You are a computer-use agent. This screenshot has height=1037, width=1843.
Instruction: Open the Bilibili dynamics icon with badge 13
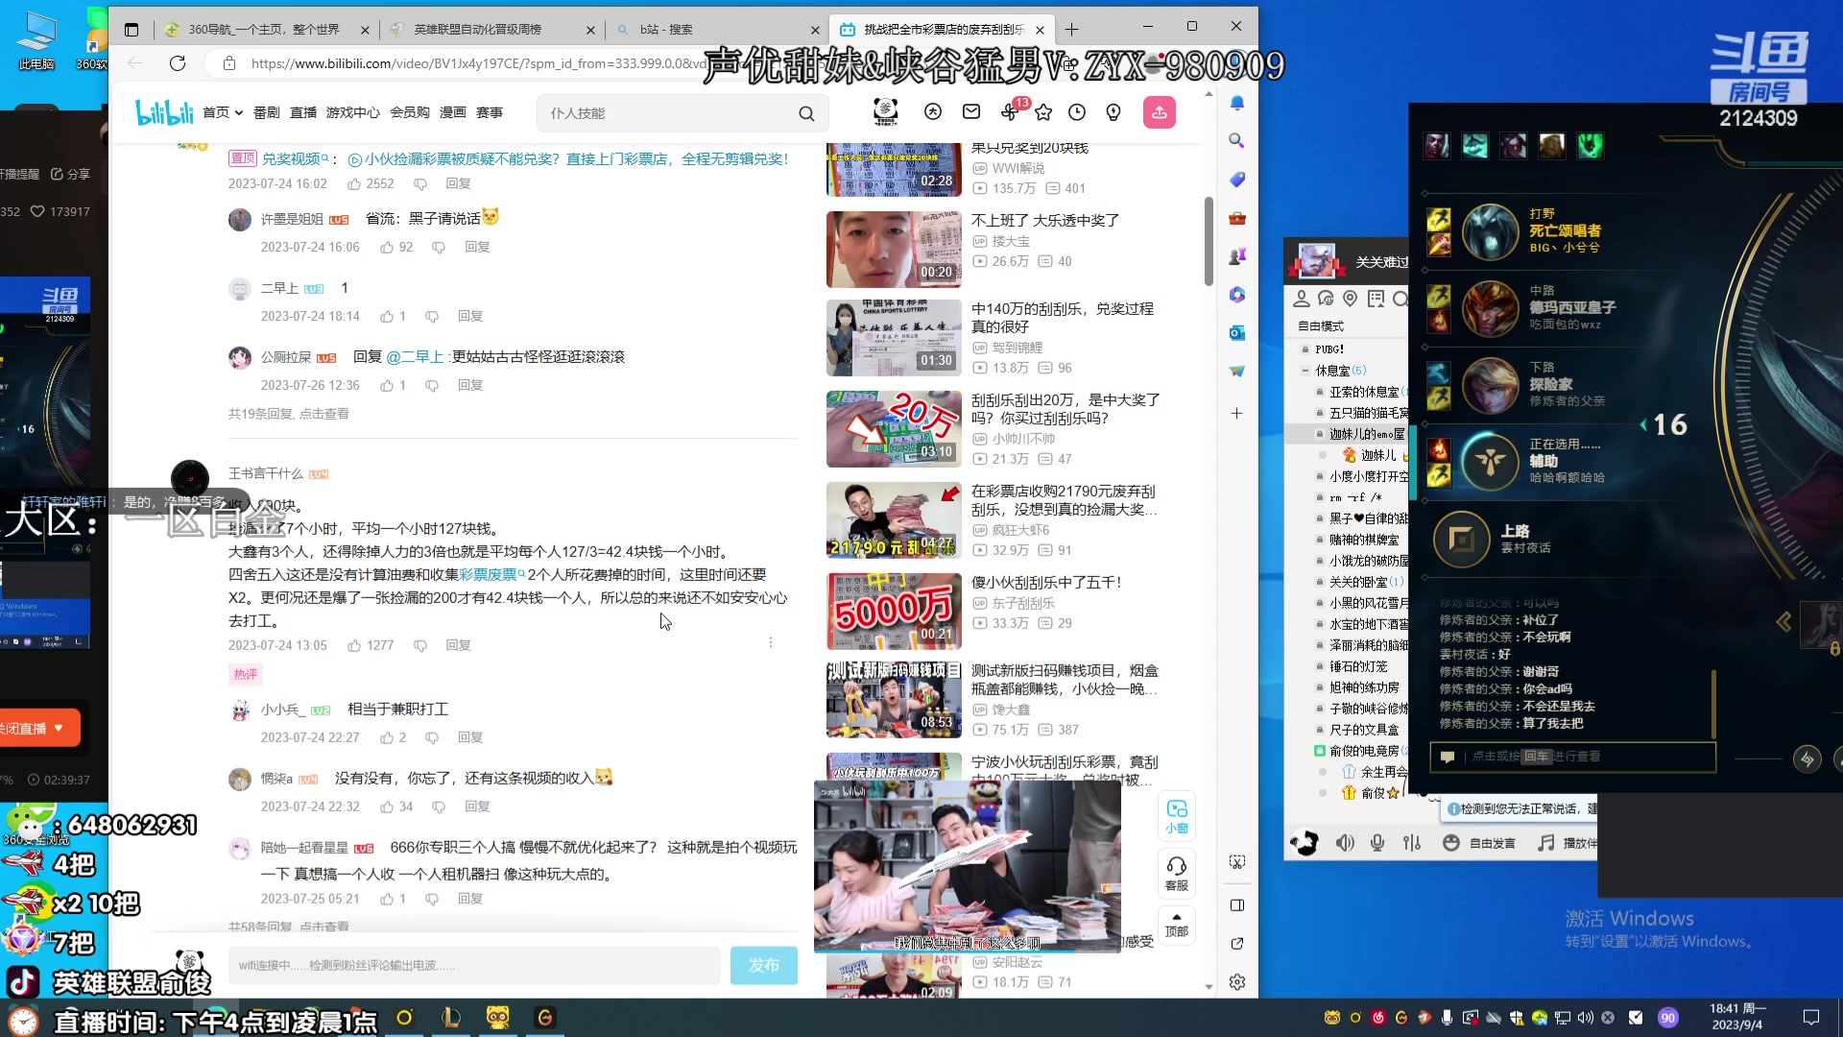1009,112
